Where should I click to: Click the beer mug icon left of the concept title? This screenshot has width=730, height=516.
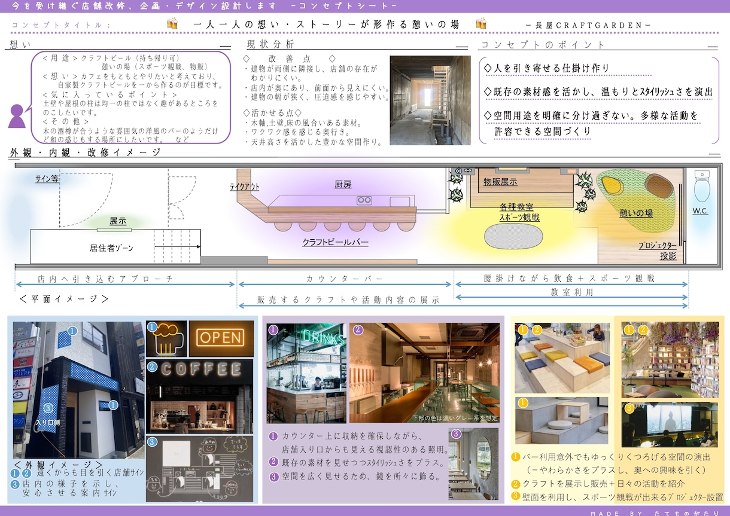point(172,24)
